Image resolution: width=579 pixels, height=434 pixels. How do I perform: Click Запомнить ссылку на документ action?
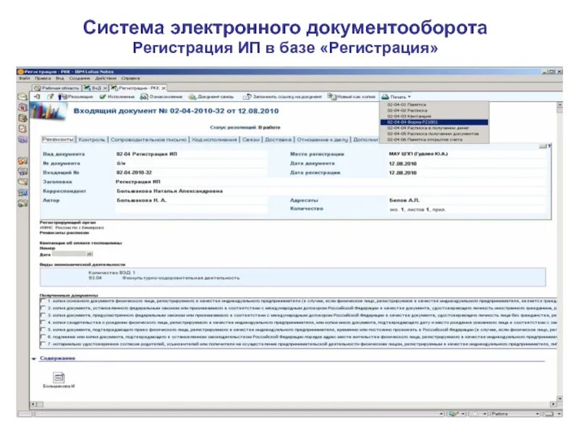tap(282, 97)
